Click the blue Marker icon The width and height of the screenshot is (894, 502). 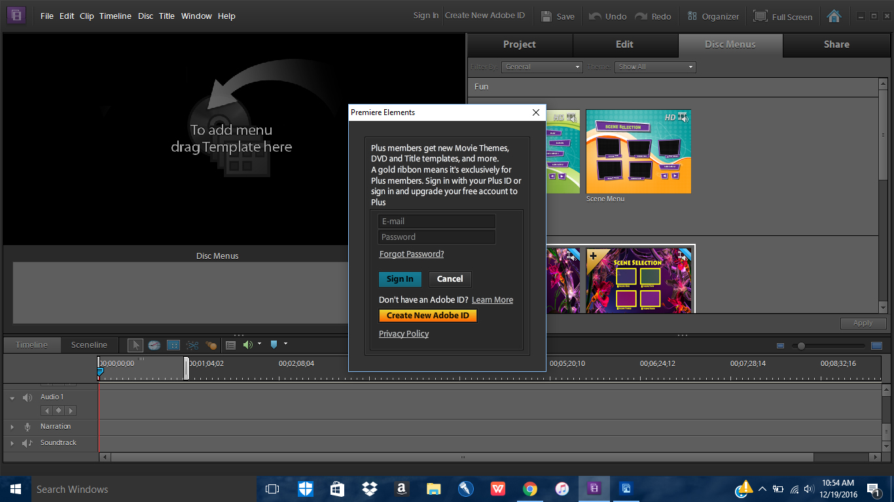pos(274,344)
